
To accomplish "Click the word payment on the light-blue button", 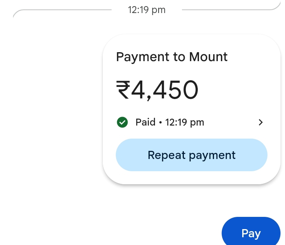I will click(212, 156).
